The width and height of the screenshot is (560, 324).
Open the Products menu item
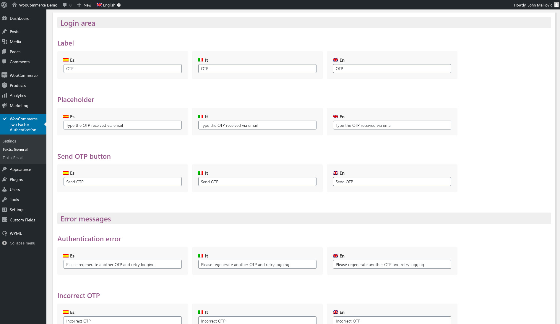pyautogui.click(x=18, y=85)
